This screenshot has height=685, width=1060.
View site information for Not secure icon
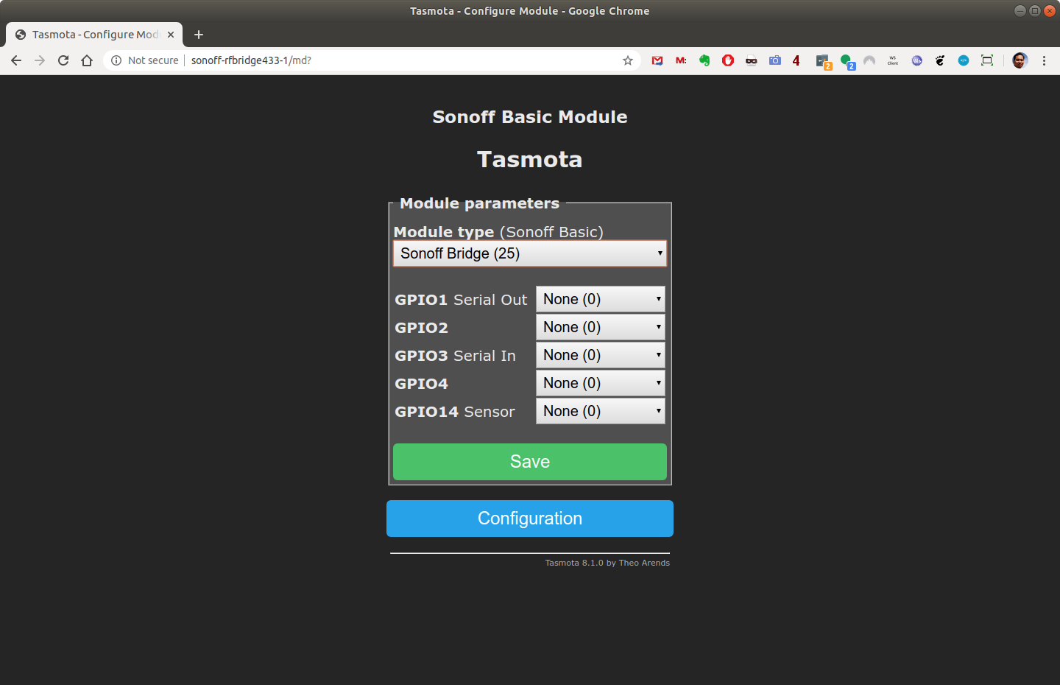tap(116, 60)
